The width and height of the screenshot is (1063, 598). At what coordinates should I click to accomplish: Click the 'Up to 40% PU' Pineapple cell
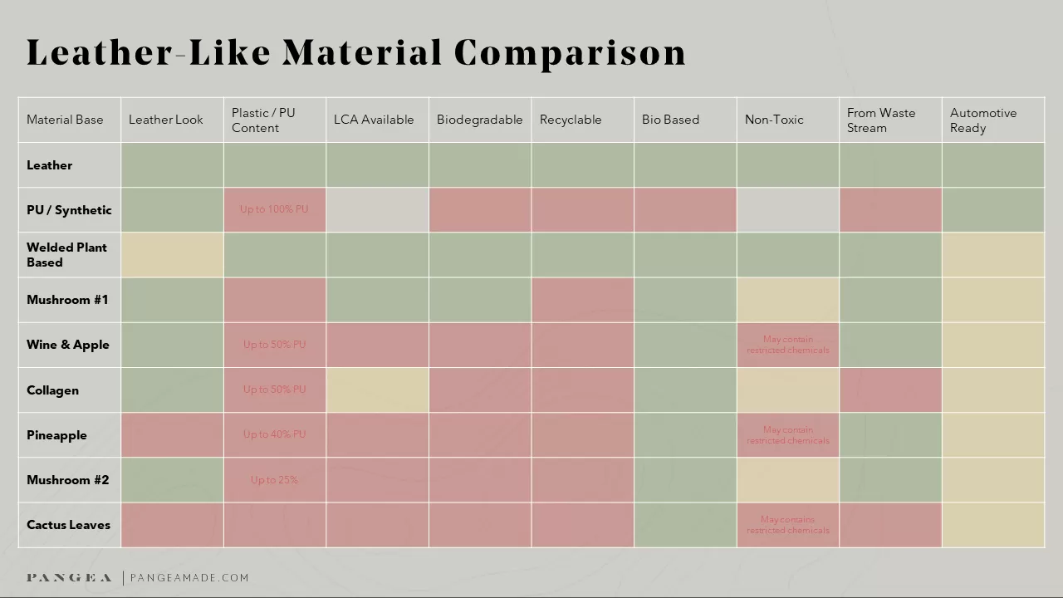pos(275,434)
